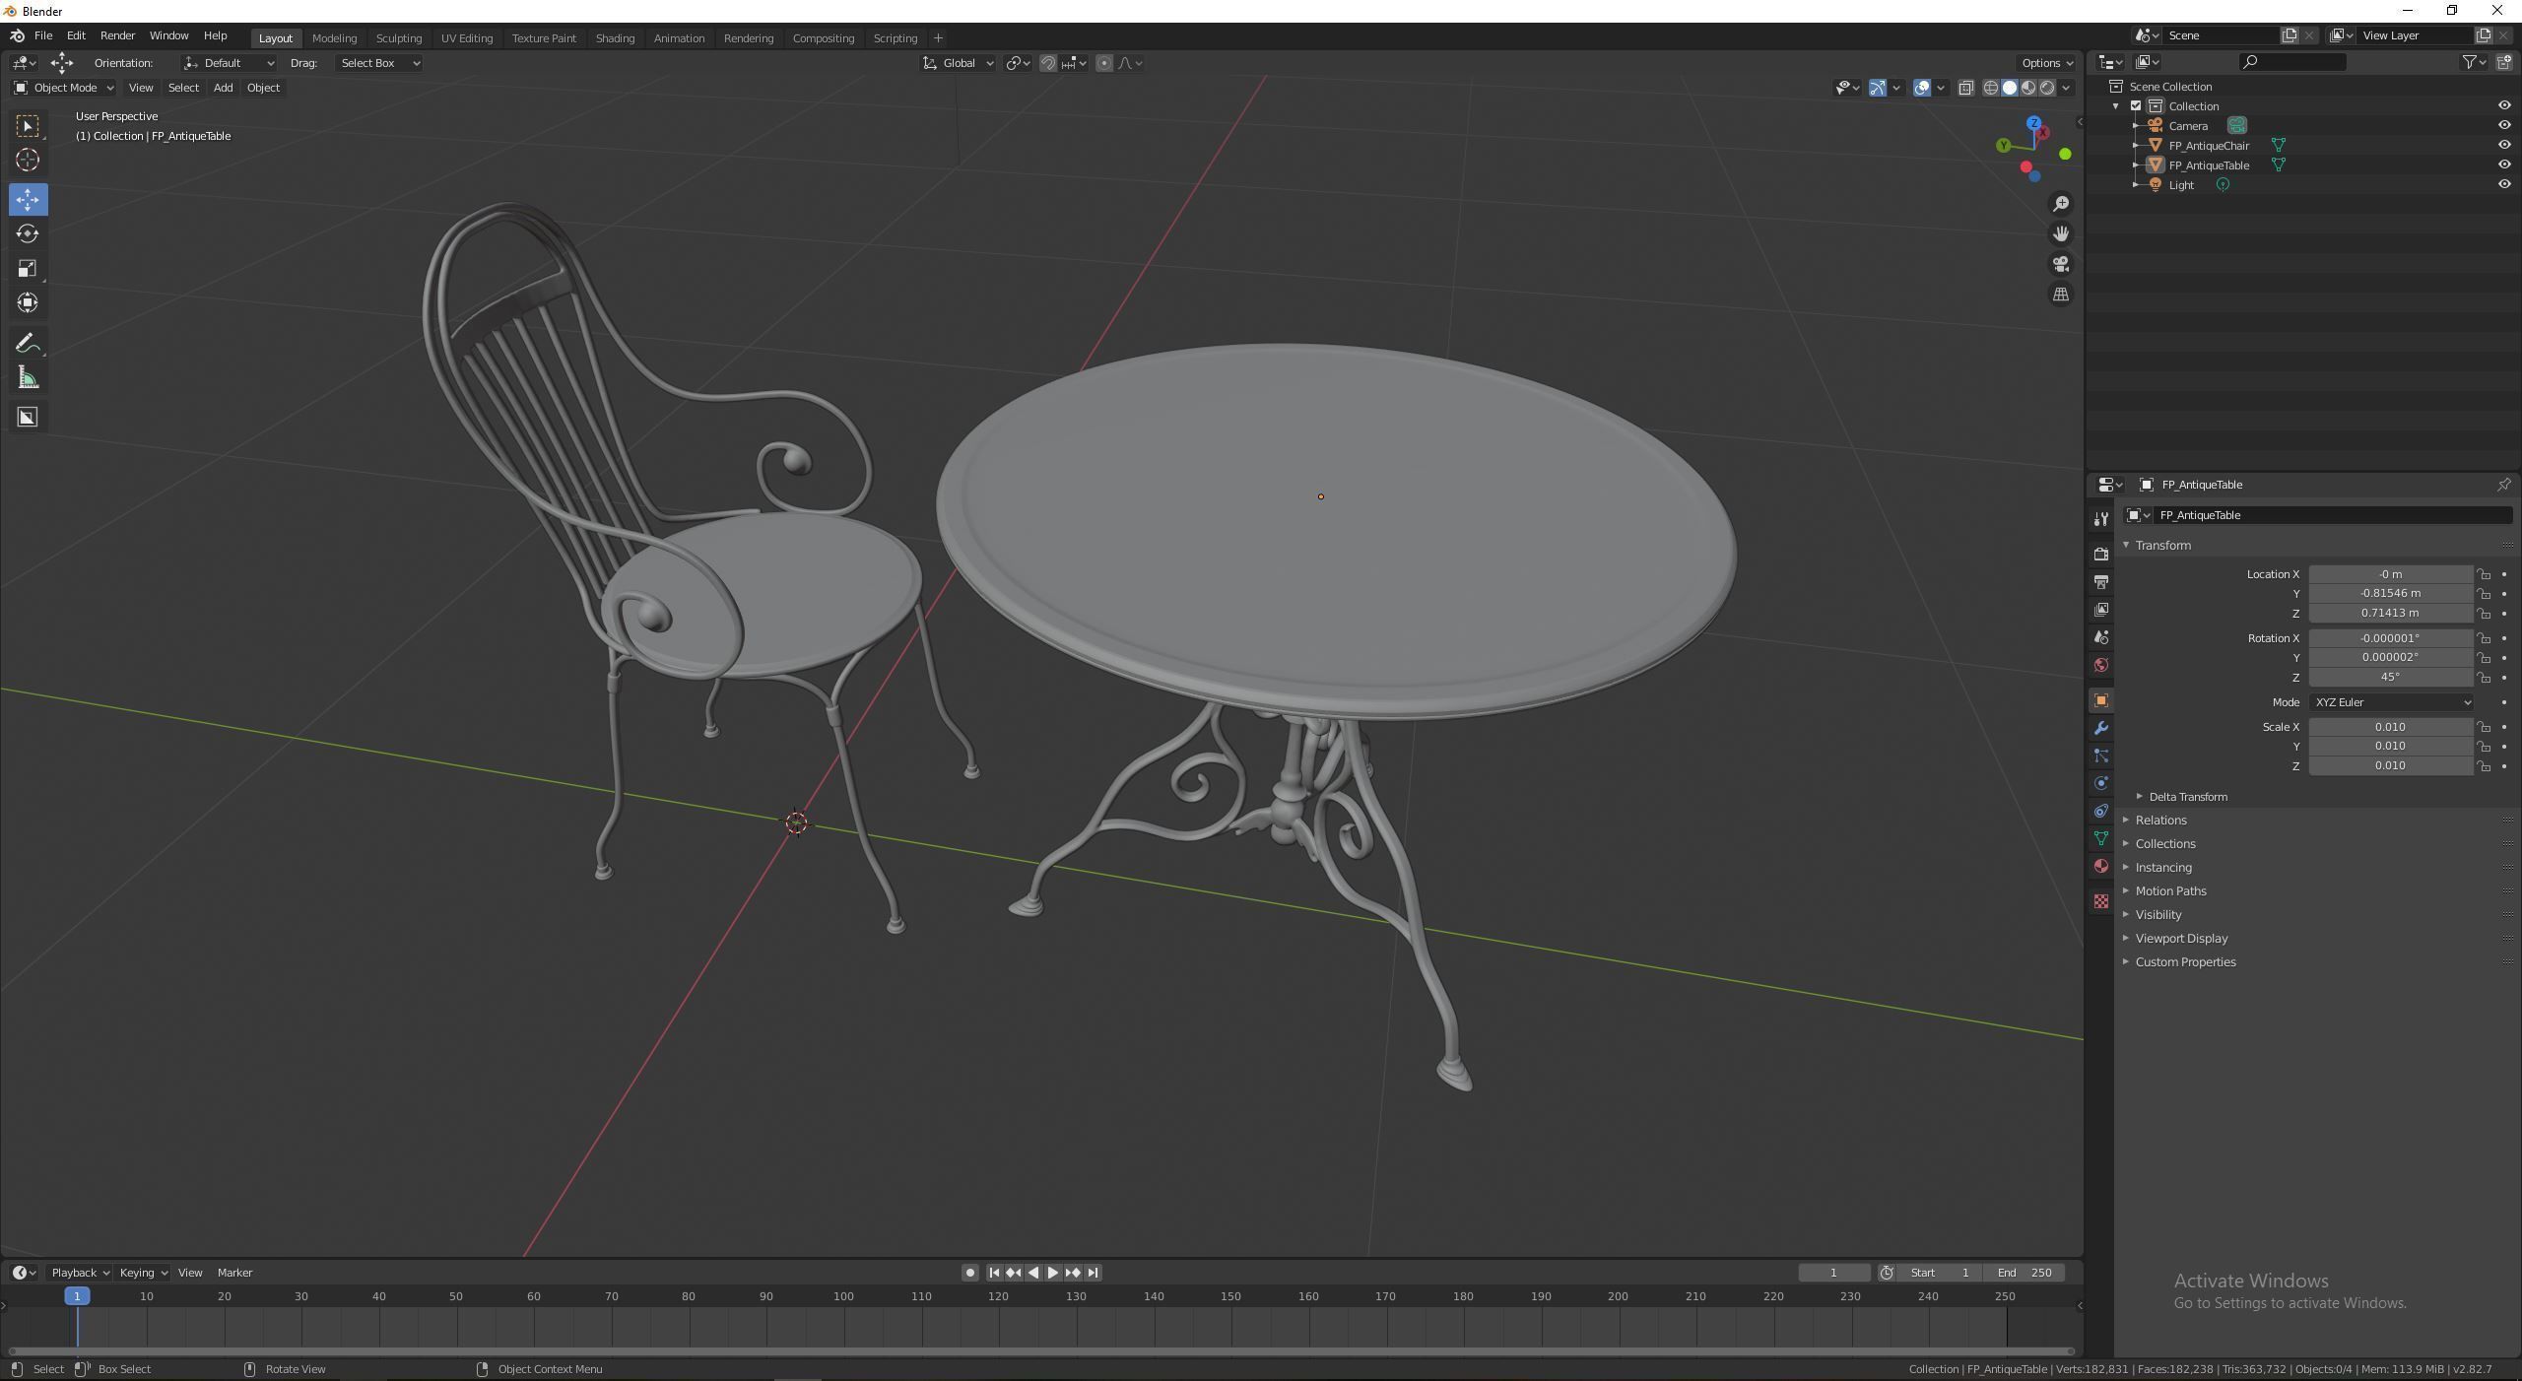Select the Rotate tool in toolbar
Viewport: 2522px width, 1381px height.
pos(28,233)
